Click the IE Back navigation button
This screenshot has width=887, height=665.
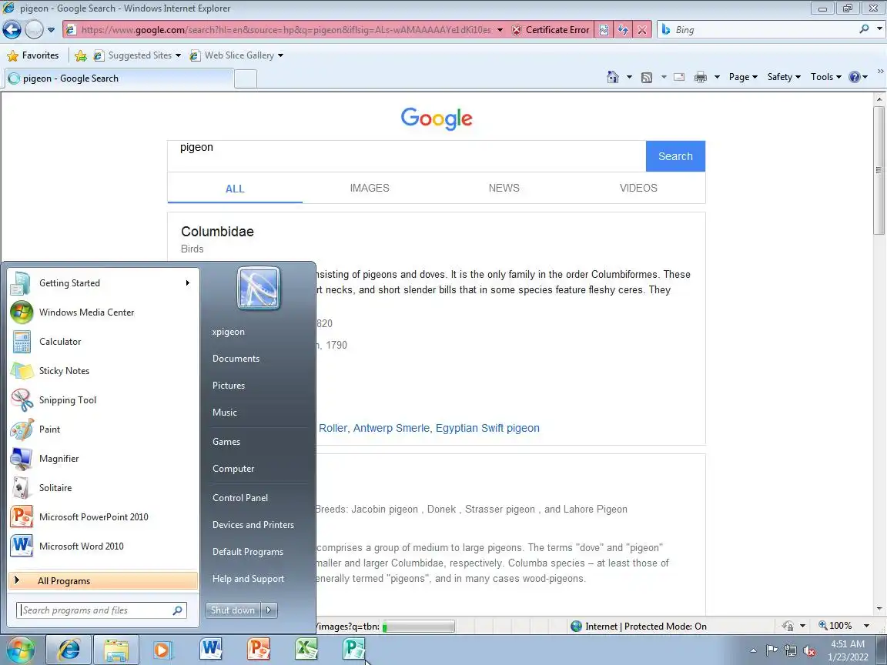tap(12, 29)
